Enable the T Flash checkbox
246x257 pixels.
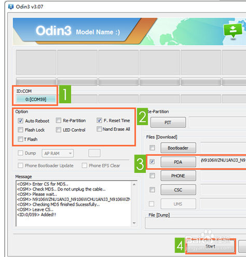point(20,139)
